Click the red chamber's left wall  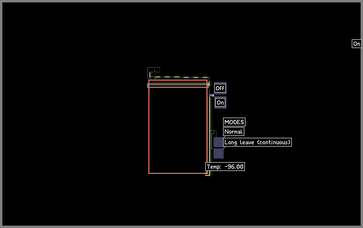click(149, 130)
